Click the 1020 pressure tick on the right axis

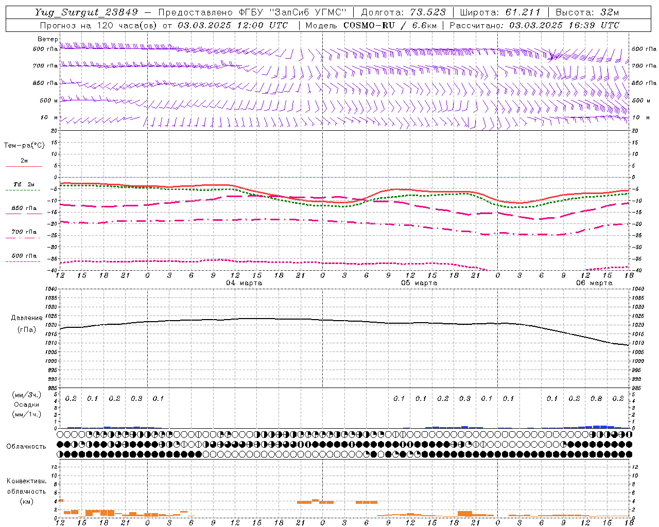[637, 325]
